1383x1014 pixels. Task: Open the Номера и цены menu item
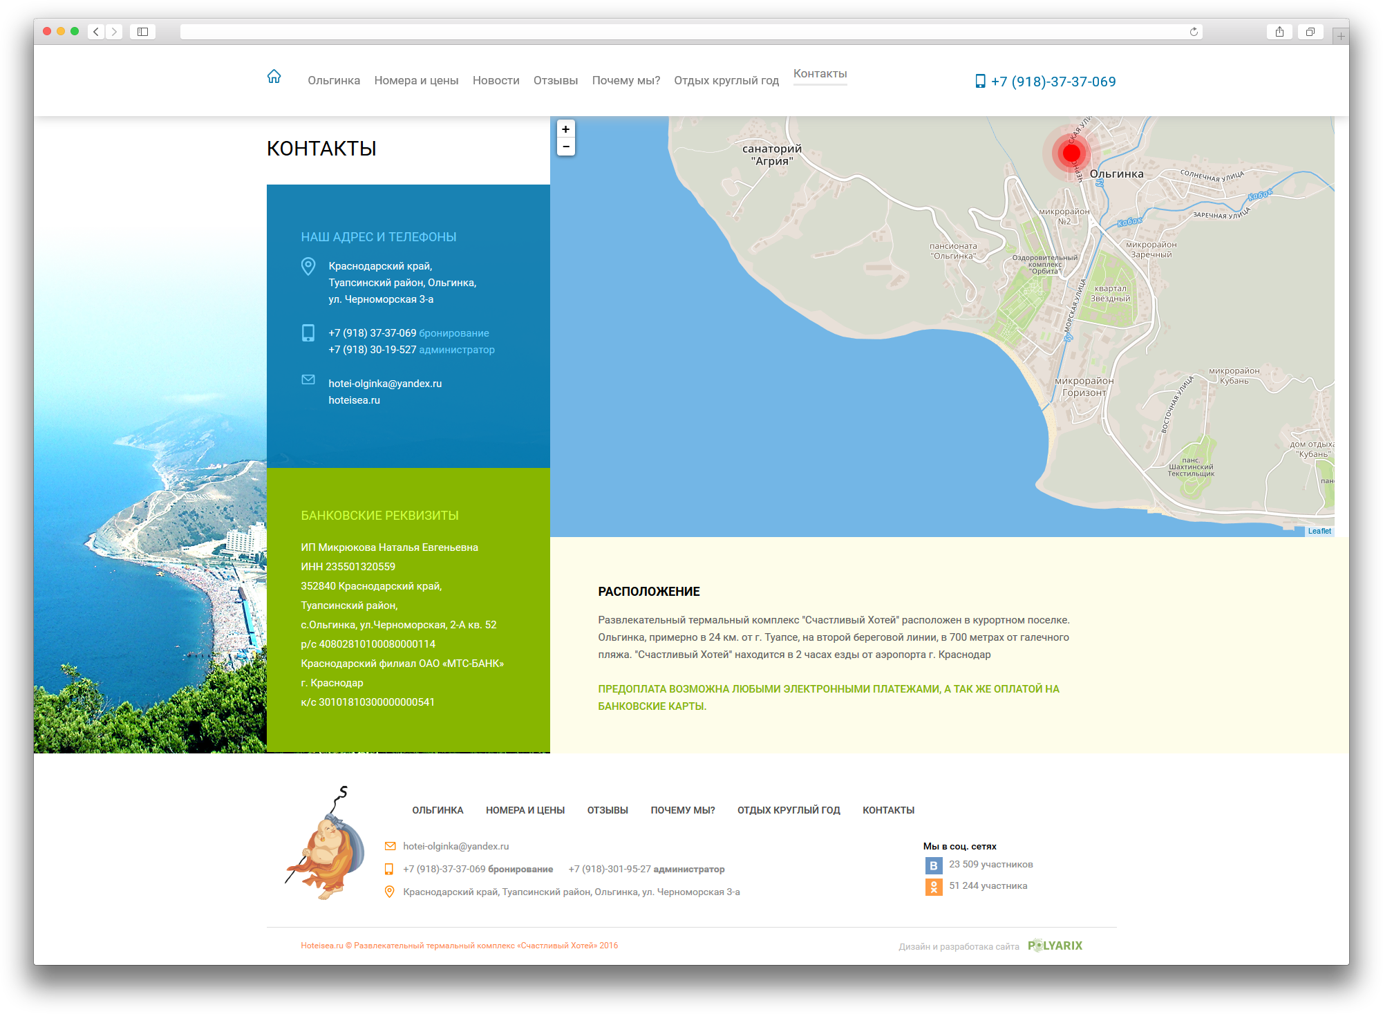416,80
